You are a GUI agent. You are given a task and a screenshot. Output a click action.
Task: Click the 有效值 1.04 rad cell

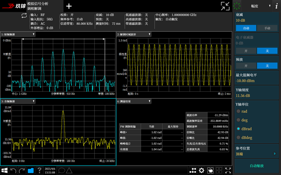151,149
